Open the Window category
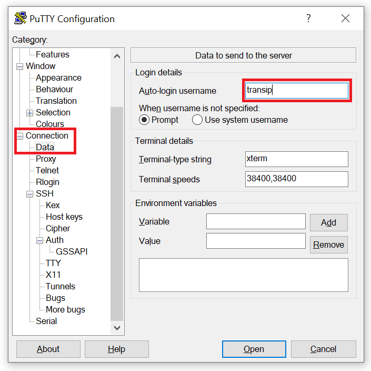The image size is (371, 371). pos(41,66)
